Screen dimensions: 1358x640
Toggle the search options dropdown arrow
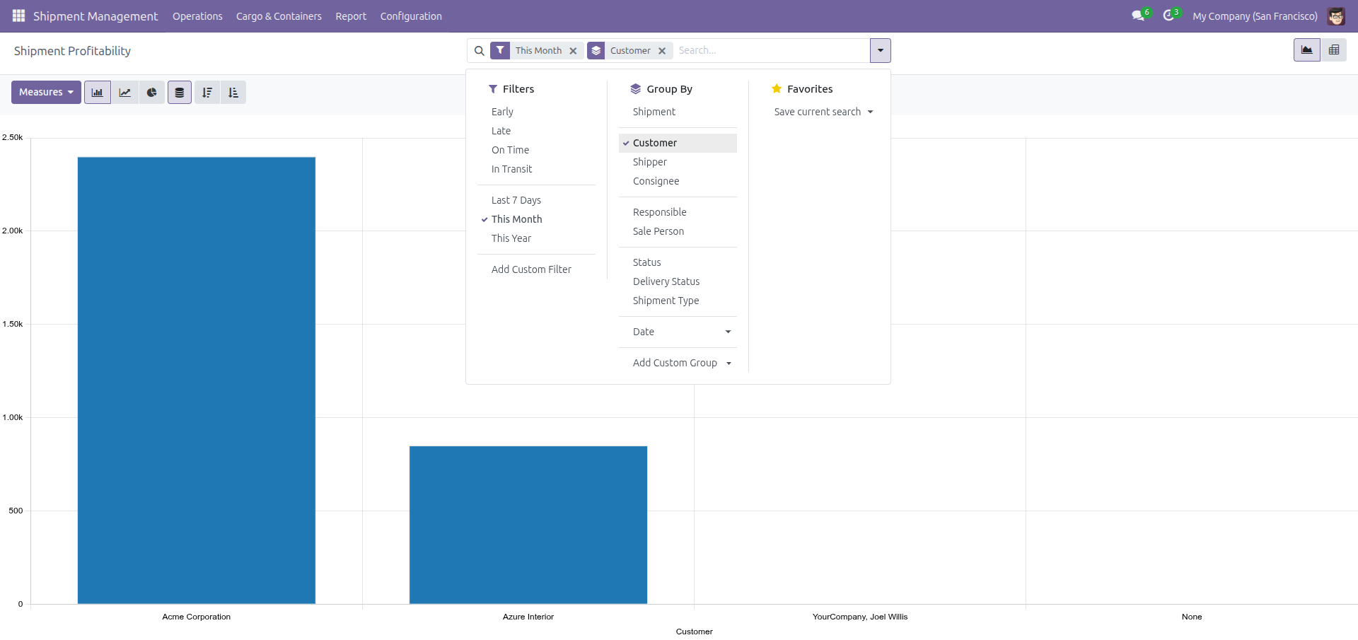pyautogui.click(x=880, y=51)
